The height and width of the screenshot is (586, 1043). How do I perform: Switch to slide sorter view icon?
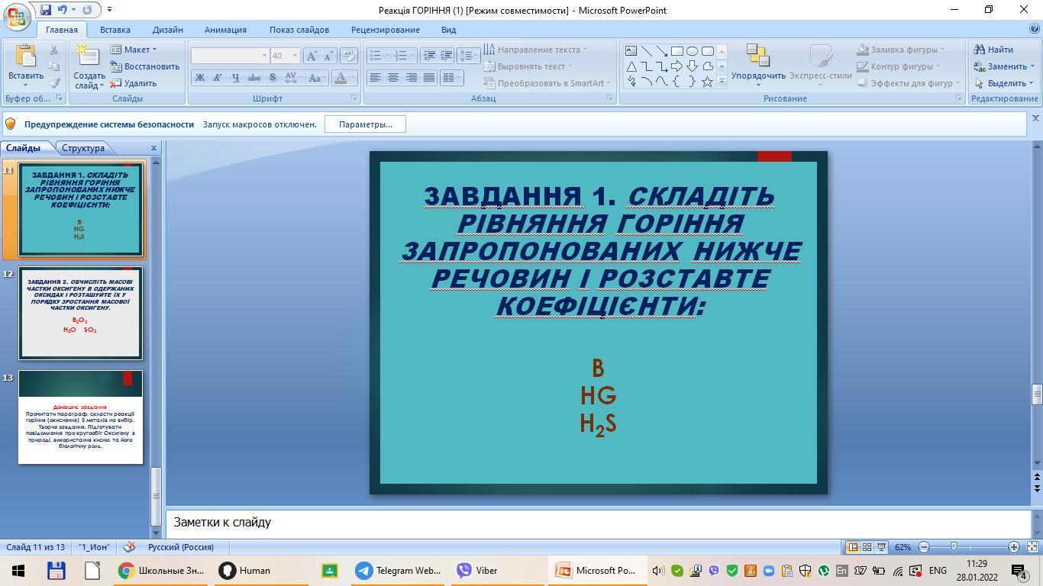click(867, 547)
